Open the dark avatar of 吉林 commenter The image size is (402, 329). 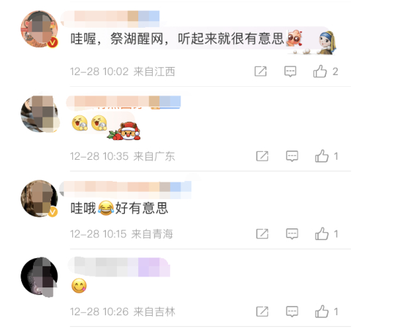click(39, 276)
